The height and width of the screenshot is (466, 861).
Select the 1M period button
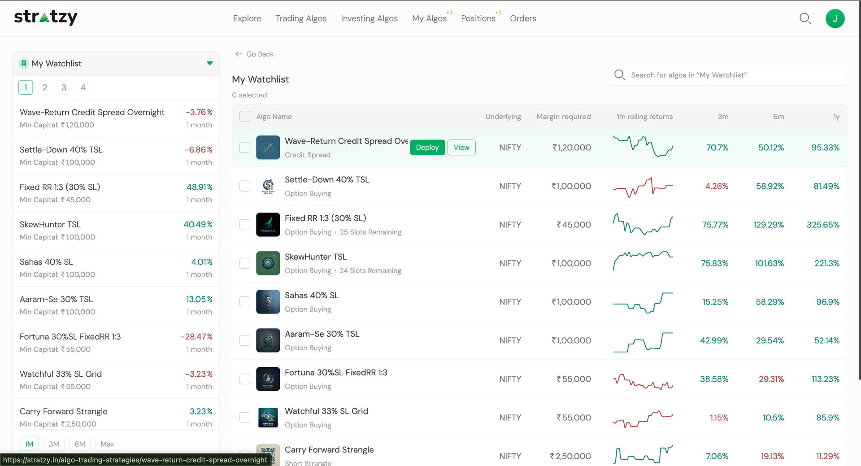(x=29, y=444)
